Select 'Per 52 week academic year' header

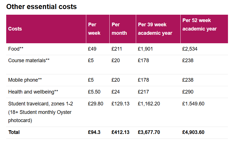(200, 25)
